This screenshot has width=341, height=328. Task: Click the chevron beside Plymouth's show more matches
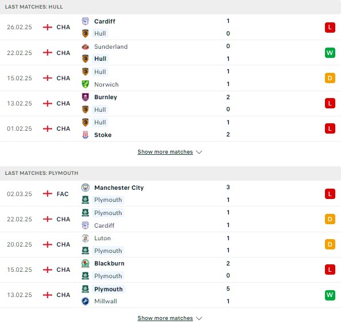point(199,318)
